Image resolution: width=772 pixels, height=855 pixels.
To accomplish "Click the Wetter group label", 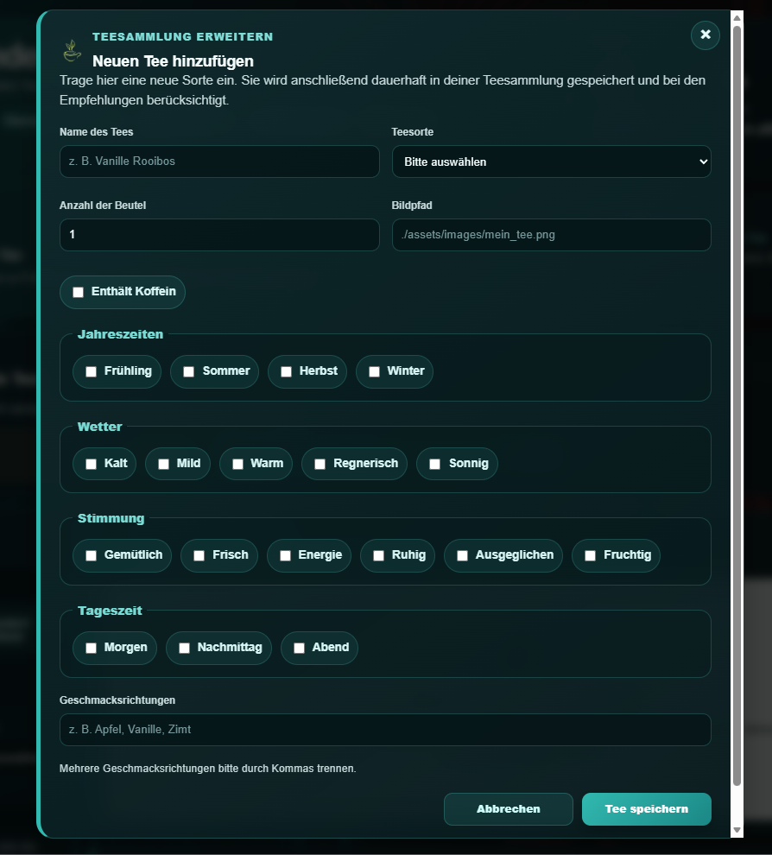I will (x=100, y=427).
